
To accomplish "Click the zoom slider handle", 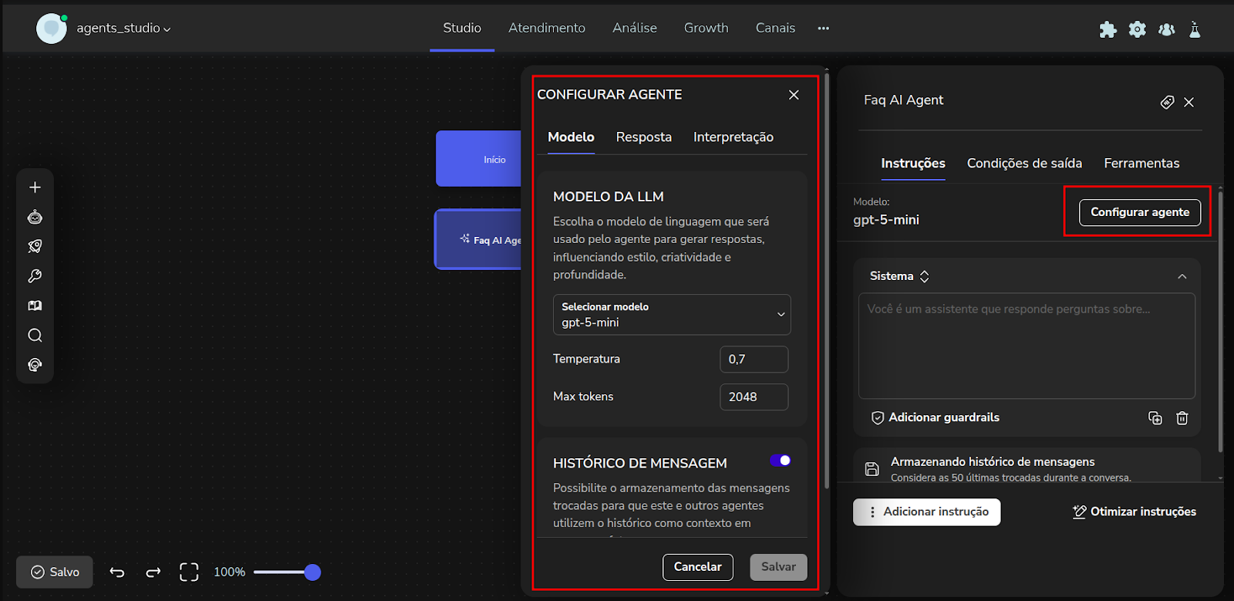I will (312, 572).
